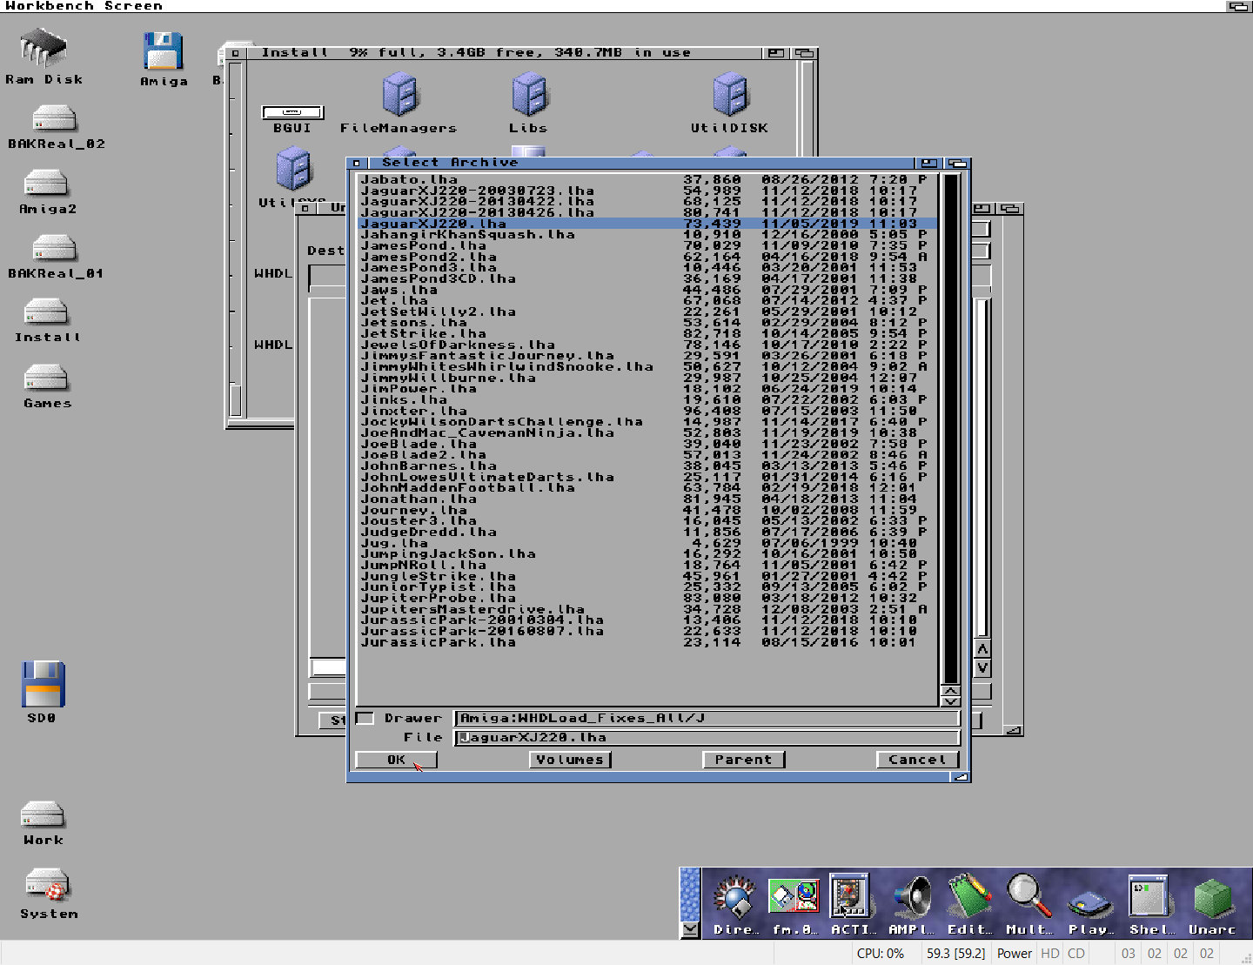Click file list scroll up arrow

point(950,690)
